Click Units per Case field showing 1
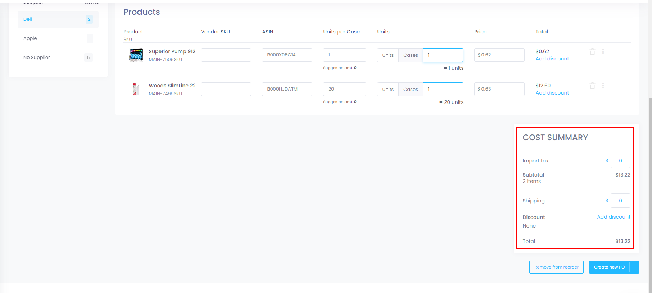The height and width of the screenshot is (293, 652). click(345, 55)
